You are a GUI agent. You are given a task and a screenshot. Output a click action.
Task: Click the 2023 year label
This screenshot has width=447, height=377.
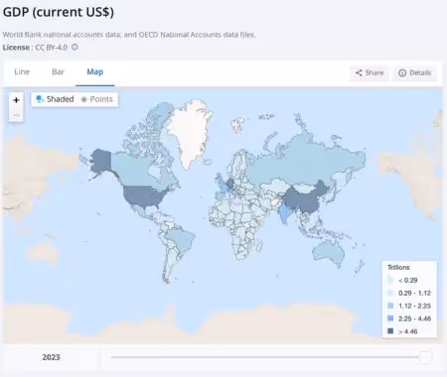[51, 357]
